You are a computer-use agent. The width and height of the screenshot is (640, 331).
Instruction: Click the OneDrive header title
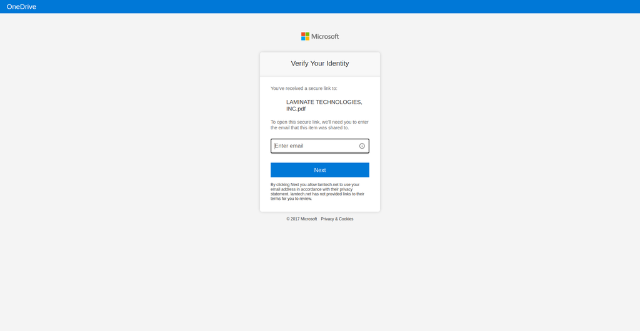[x=21, y=6]
